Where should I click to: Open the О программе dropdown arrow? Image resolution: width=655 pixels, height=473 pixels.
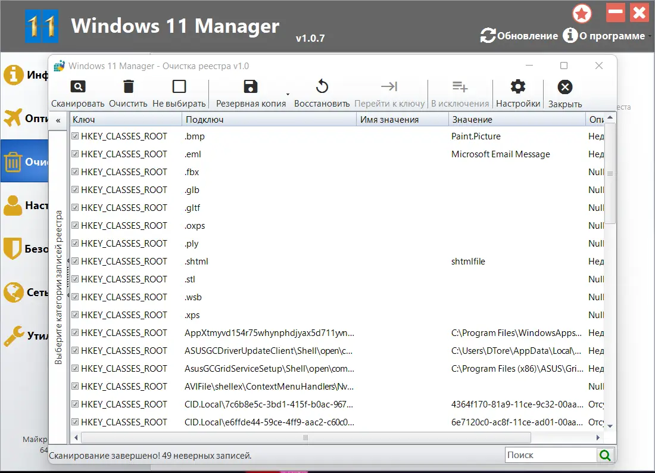pos(650,36)
